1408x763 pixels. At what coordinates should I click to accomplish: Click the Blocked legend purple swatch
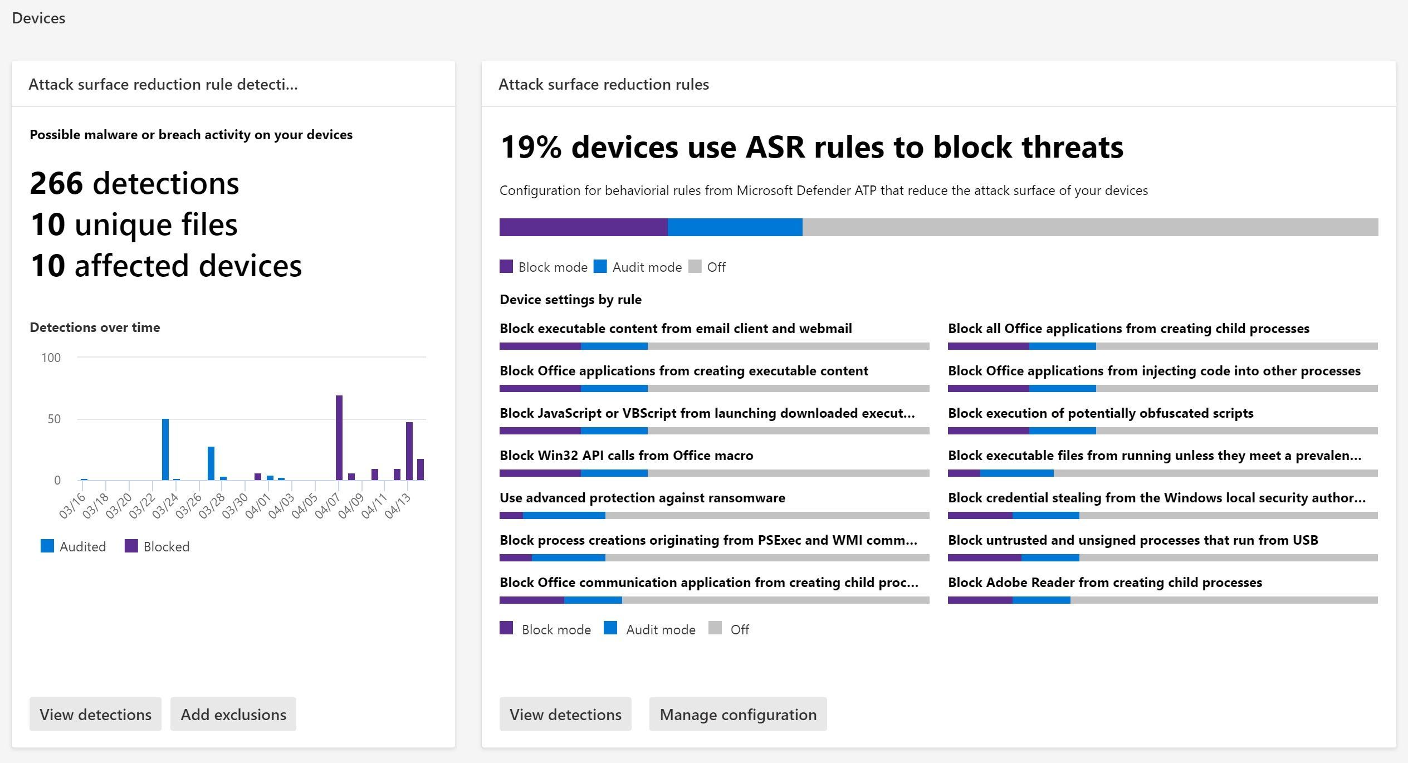point(131,546)
